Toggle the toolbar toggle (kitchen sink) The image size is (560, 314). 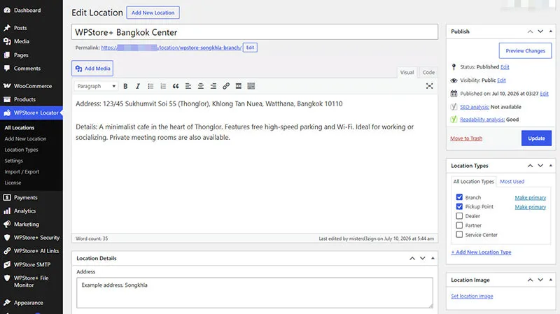click(251, 86)
